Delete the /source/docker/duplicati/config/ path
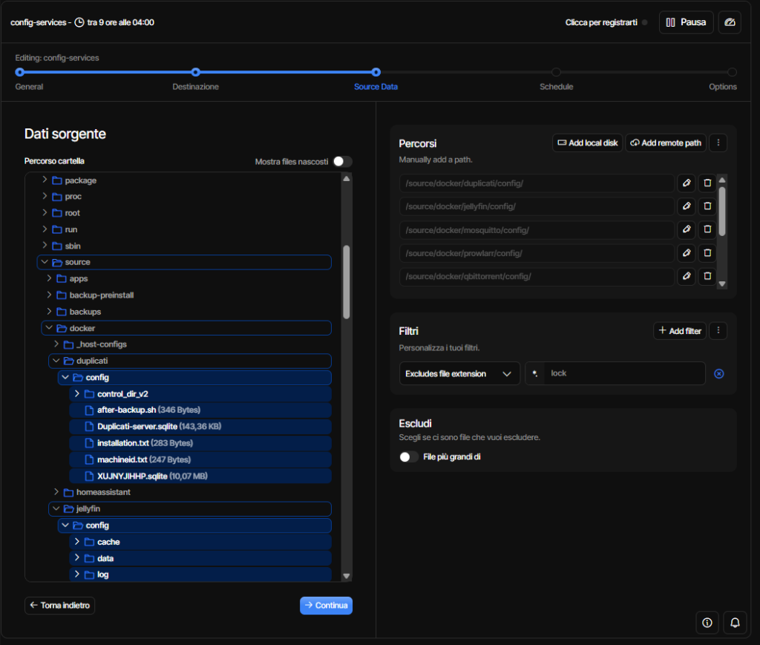Viewport: 760px width, 645px height. pos(707,183)
